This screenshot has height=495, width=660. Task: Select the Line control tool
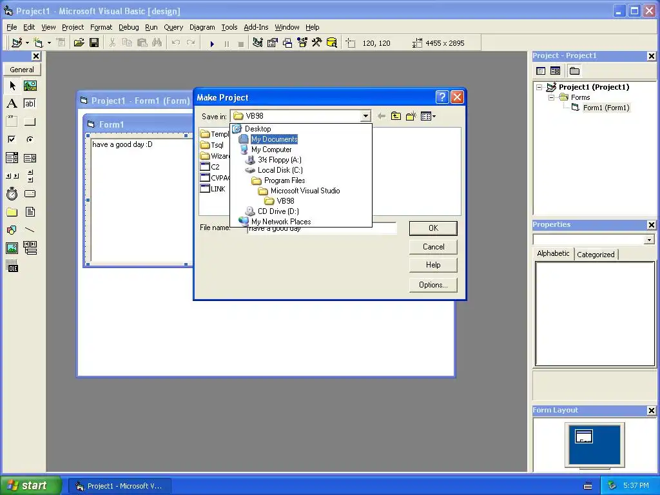coord(30,230)
